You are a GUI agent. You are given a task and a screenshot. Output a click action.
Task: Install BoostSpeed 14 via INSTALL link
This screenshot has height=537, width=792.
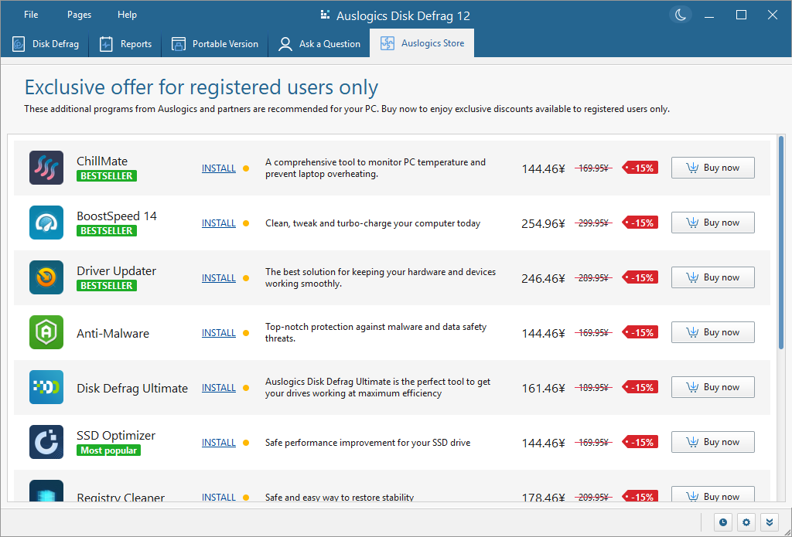click(x=219, y=223)
